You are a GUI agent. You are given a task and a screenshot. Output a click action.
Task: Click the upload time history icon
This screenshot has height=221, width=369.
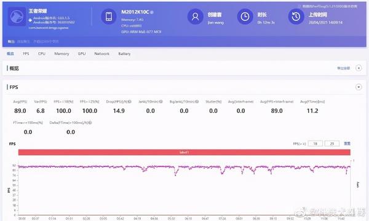296,17
